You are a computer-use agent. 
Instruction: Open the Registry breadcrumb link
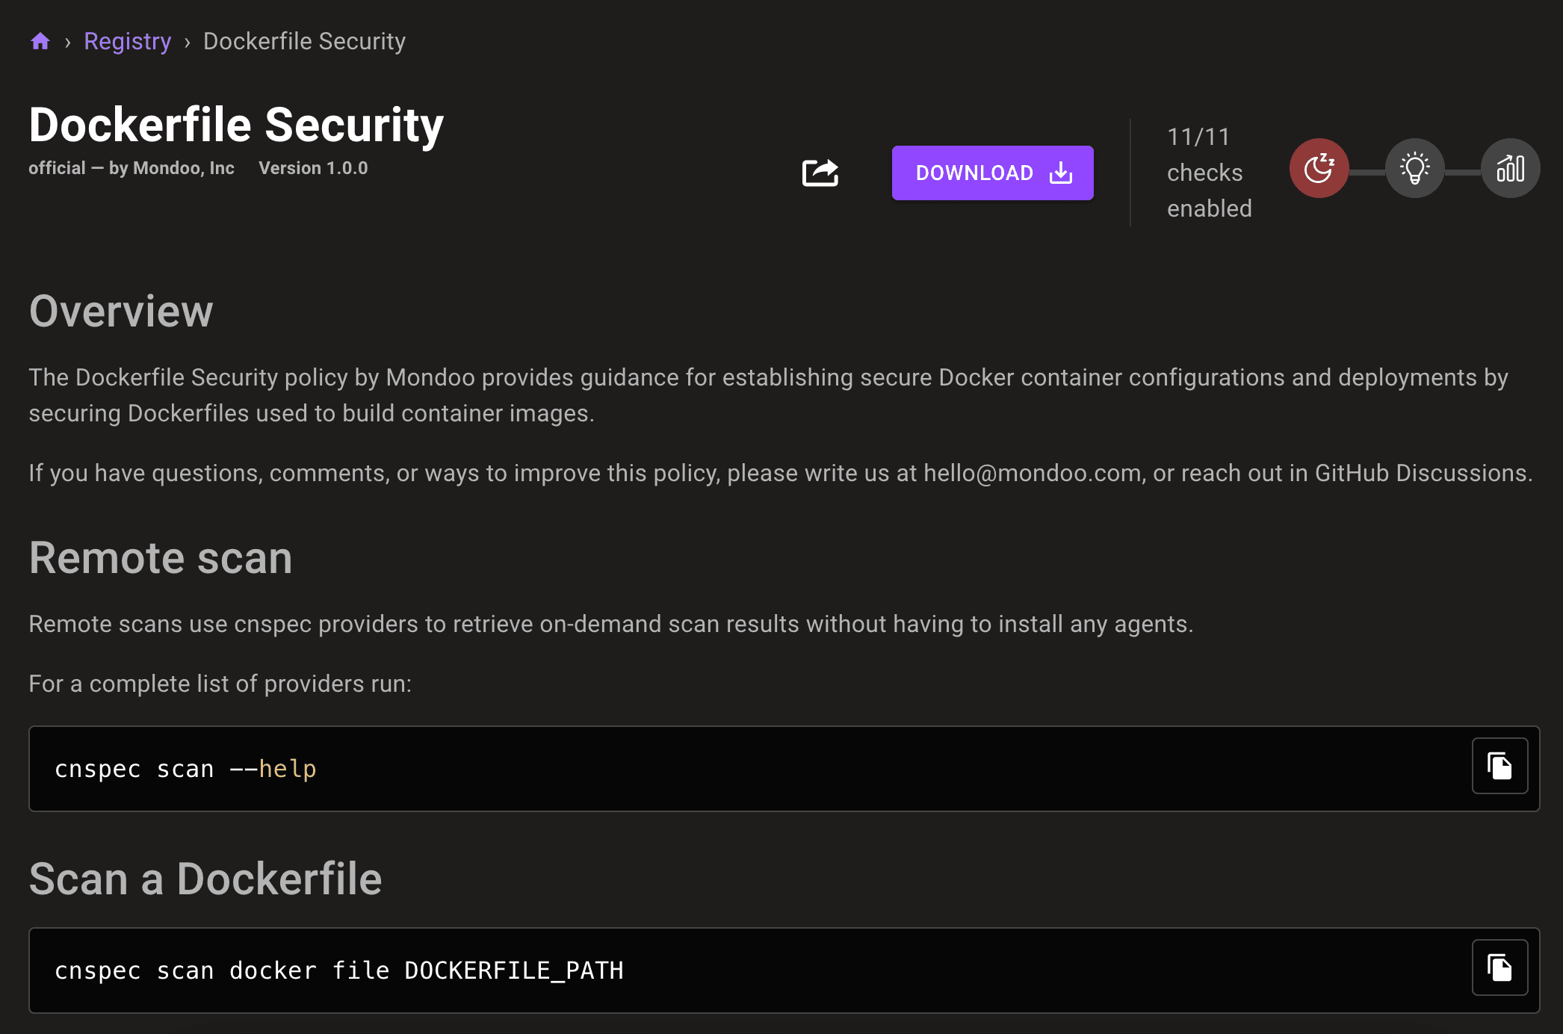click(127, 41)
